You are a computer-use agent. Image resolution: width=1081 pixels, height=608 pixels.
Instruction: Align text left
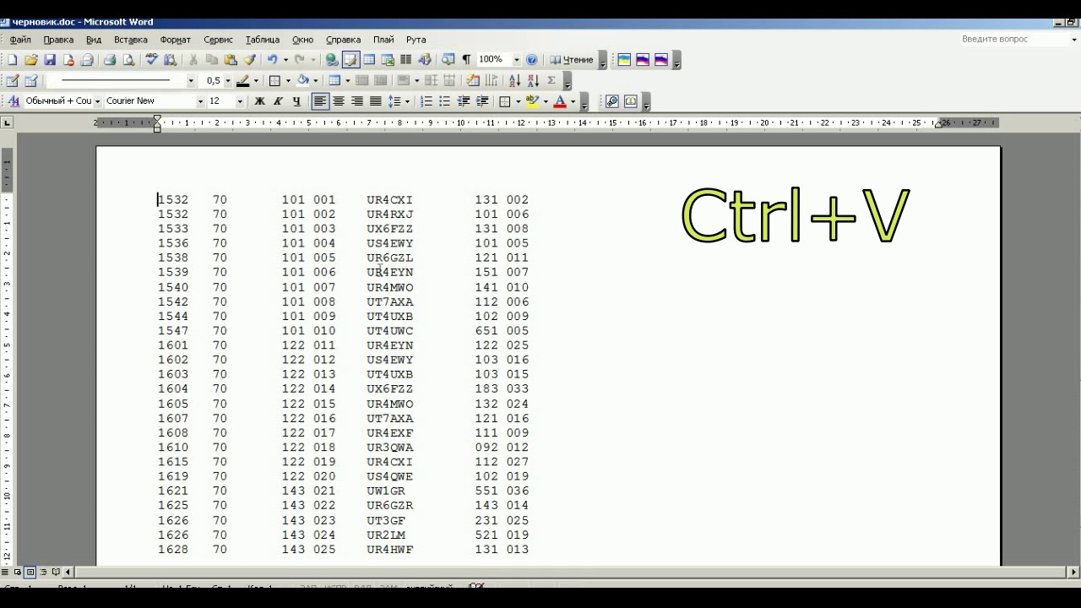point(320,101)
